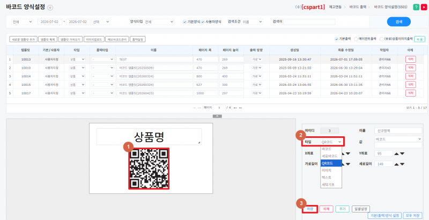Go to previous page in pager
Image resolution: width=429 pixels, height=220 pixels.
199,108
